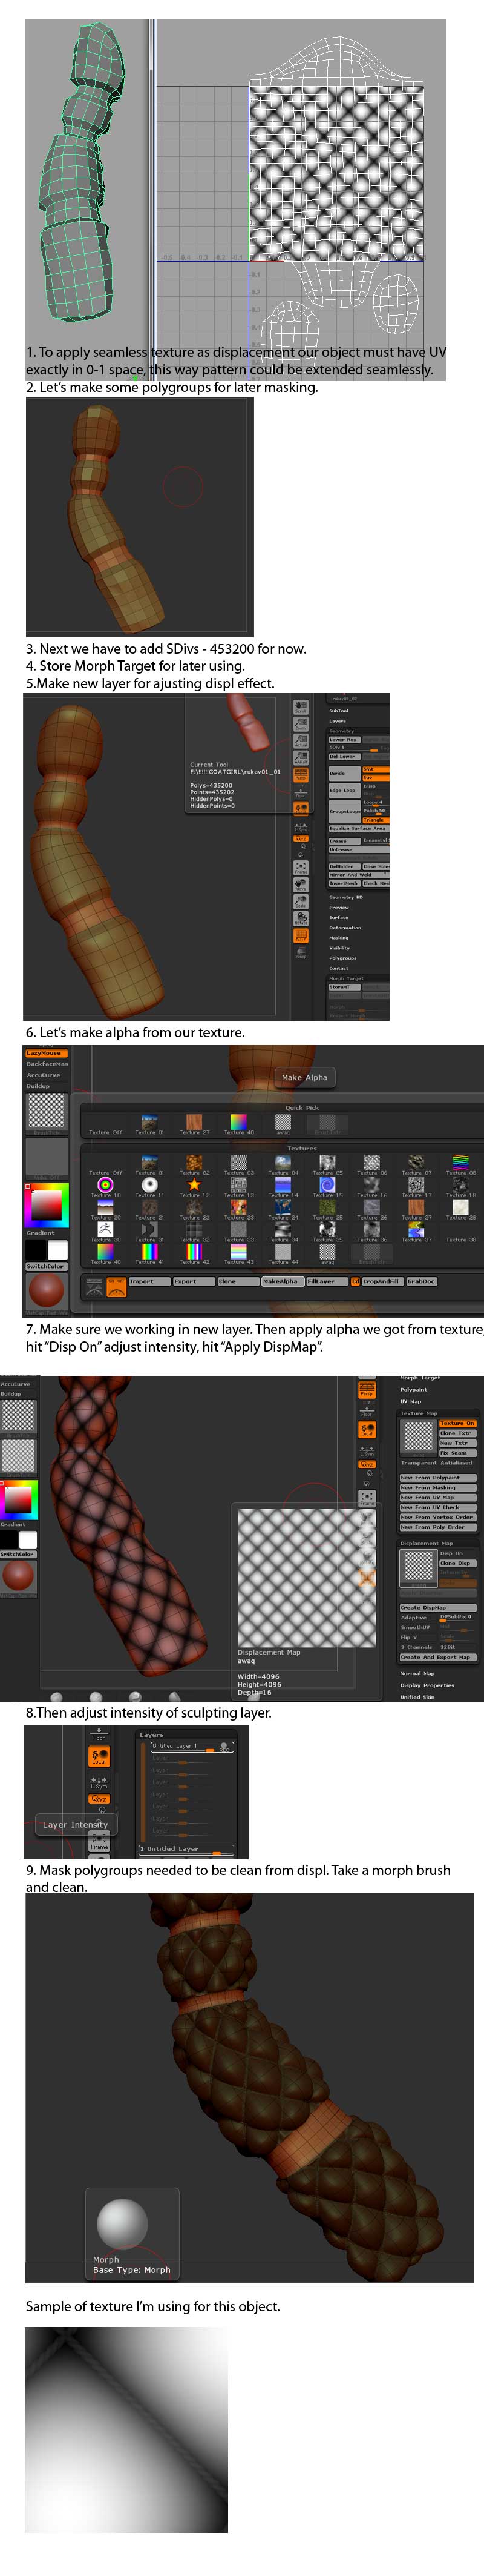Click the Divide button
The image size is (484, 2576).
[x=345, y=774]
